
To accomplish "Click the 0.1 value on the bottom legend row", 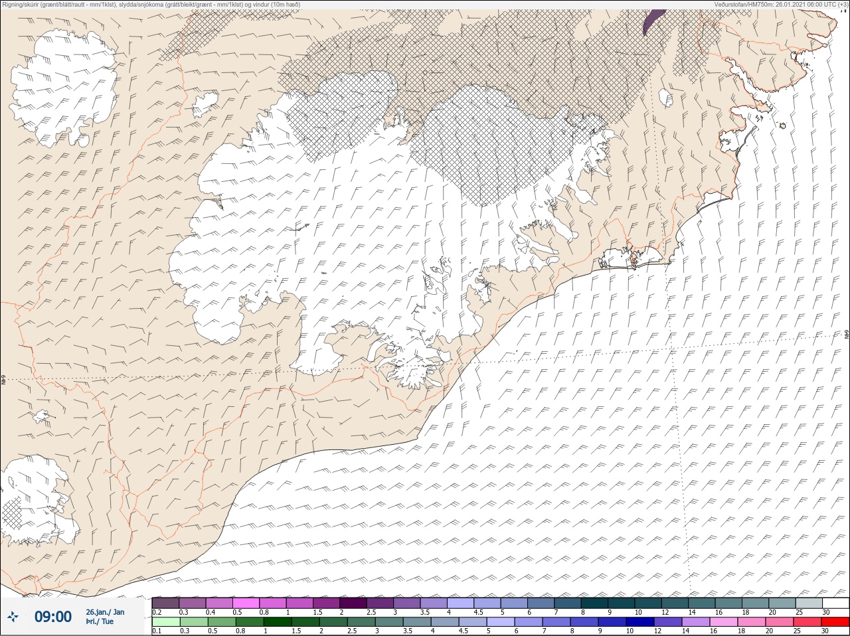I will coord(157,631).
